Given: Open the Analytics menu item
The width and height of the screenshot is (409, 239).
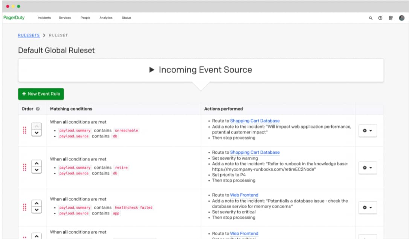Looking at the screenshot, I should (106, 18).
